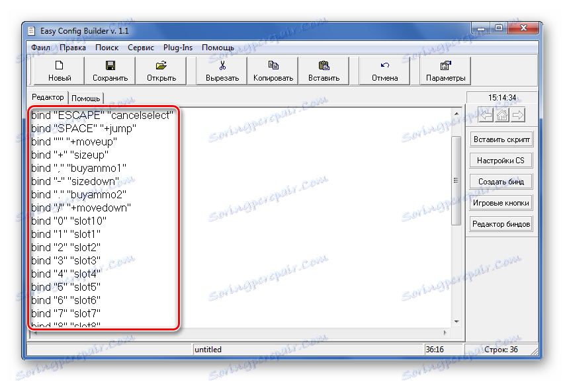
Task: Click the line bind "." "buyammo2"
Action: [79, 195]
